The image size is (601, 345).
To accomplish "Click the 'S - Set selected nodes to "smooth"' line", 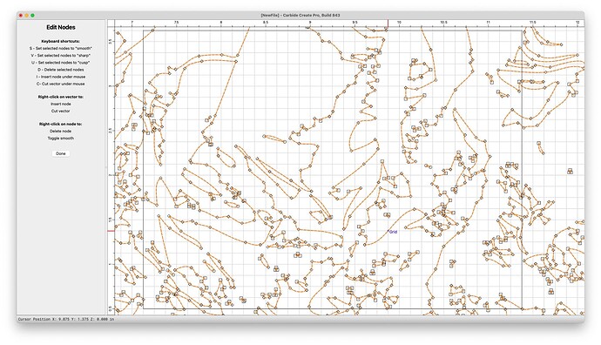I will [x=61, y=48].
